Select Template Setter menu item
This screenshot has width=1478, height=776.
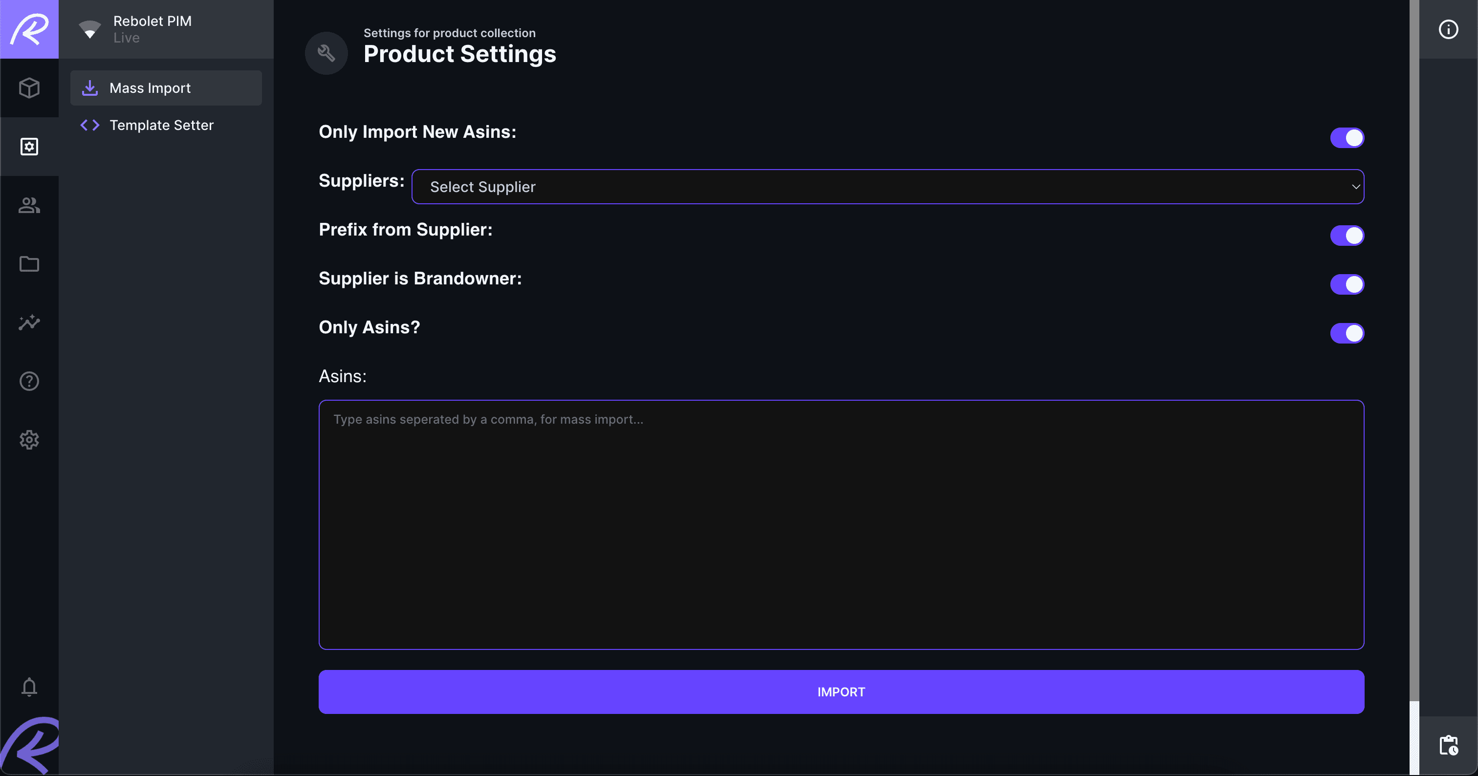click(x=166, y=125)
